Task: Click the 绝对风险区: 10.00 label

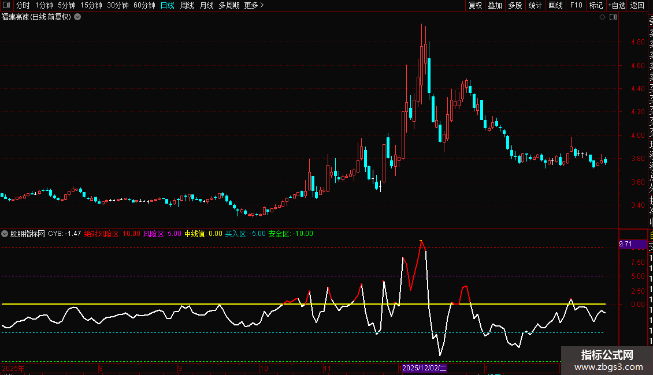Action: coord(112,234)
